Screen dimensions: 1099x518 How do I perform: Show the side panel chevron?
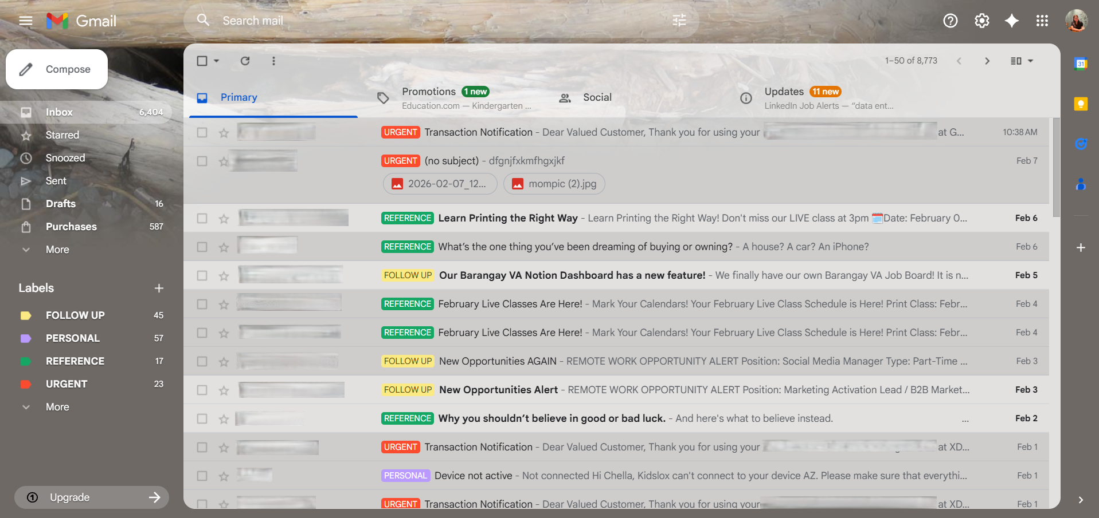pos(1081,500)
